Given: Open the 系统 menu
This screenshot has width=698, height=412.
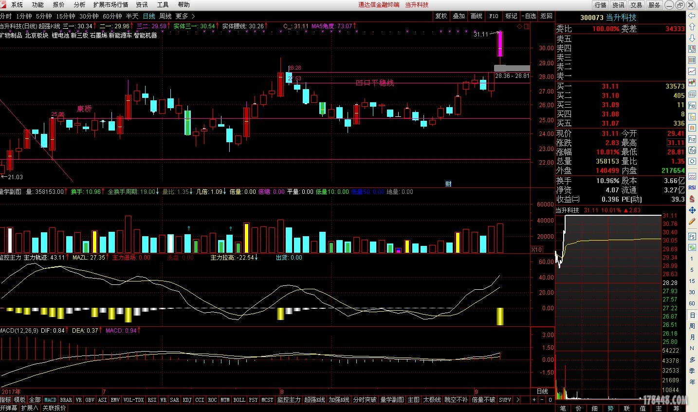Looking at the screenshot, I should 17,5.
